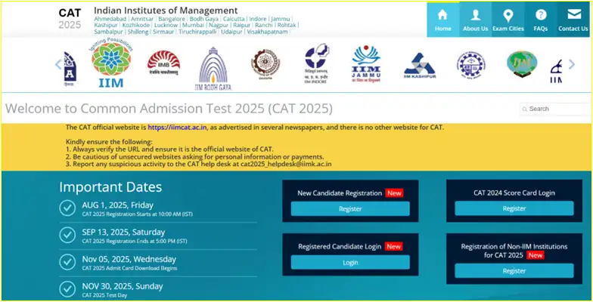The height and width of the screenshot is (302, 593).
Task: Open the Nagpur institute link
Action: click(219, 26)
